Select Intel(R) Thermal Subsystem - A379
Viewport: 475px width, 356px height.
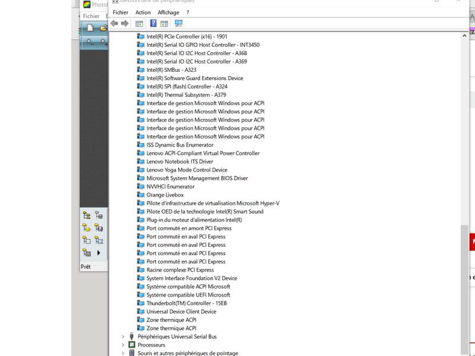tap(186, 95)
